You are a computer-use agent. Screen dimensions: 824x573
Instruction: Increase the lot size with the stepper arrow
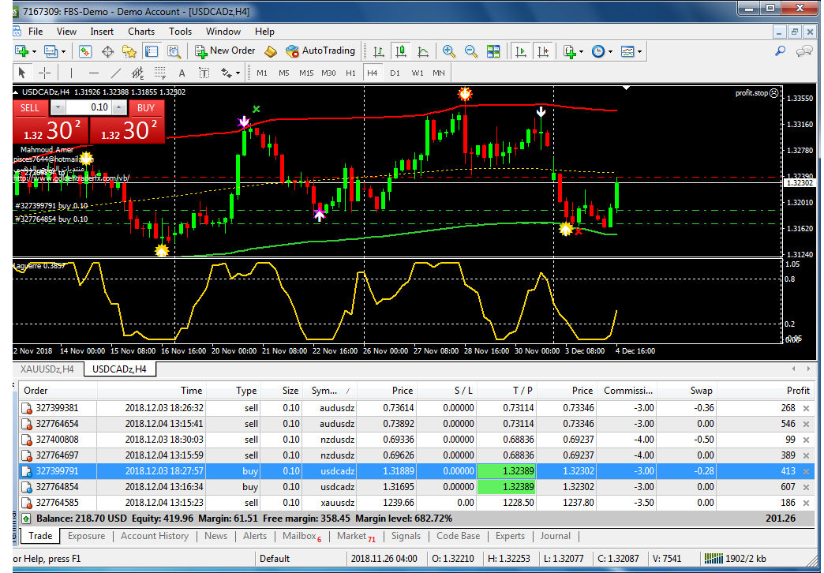[x=118, y=107]
